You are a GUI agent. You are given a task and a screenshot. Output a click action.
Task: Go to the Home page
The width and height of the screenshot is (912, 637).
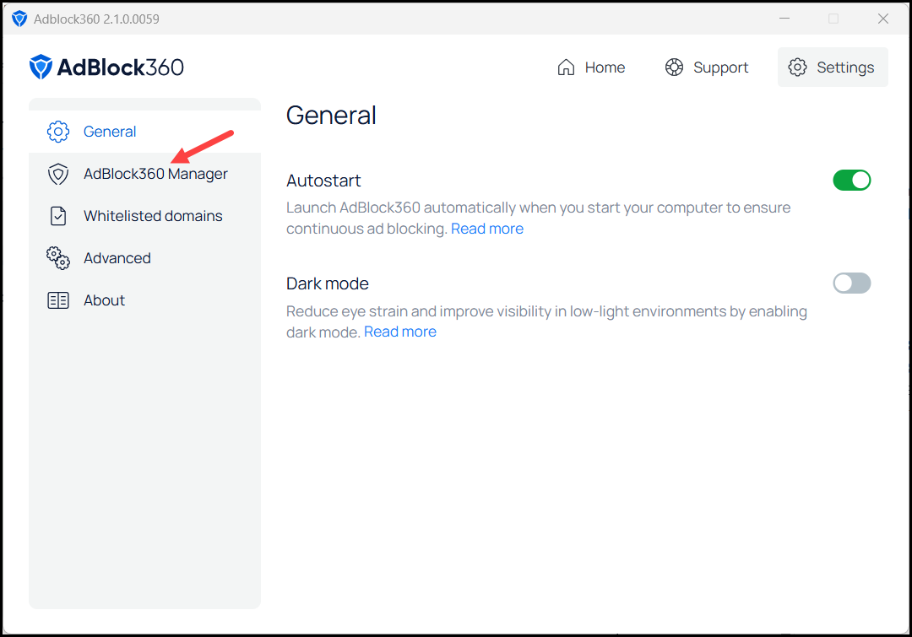pyautogui.click(x=591, y=67)
